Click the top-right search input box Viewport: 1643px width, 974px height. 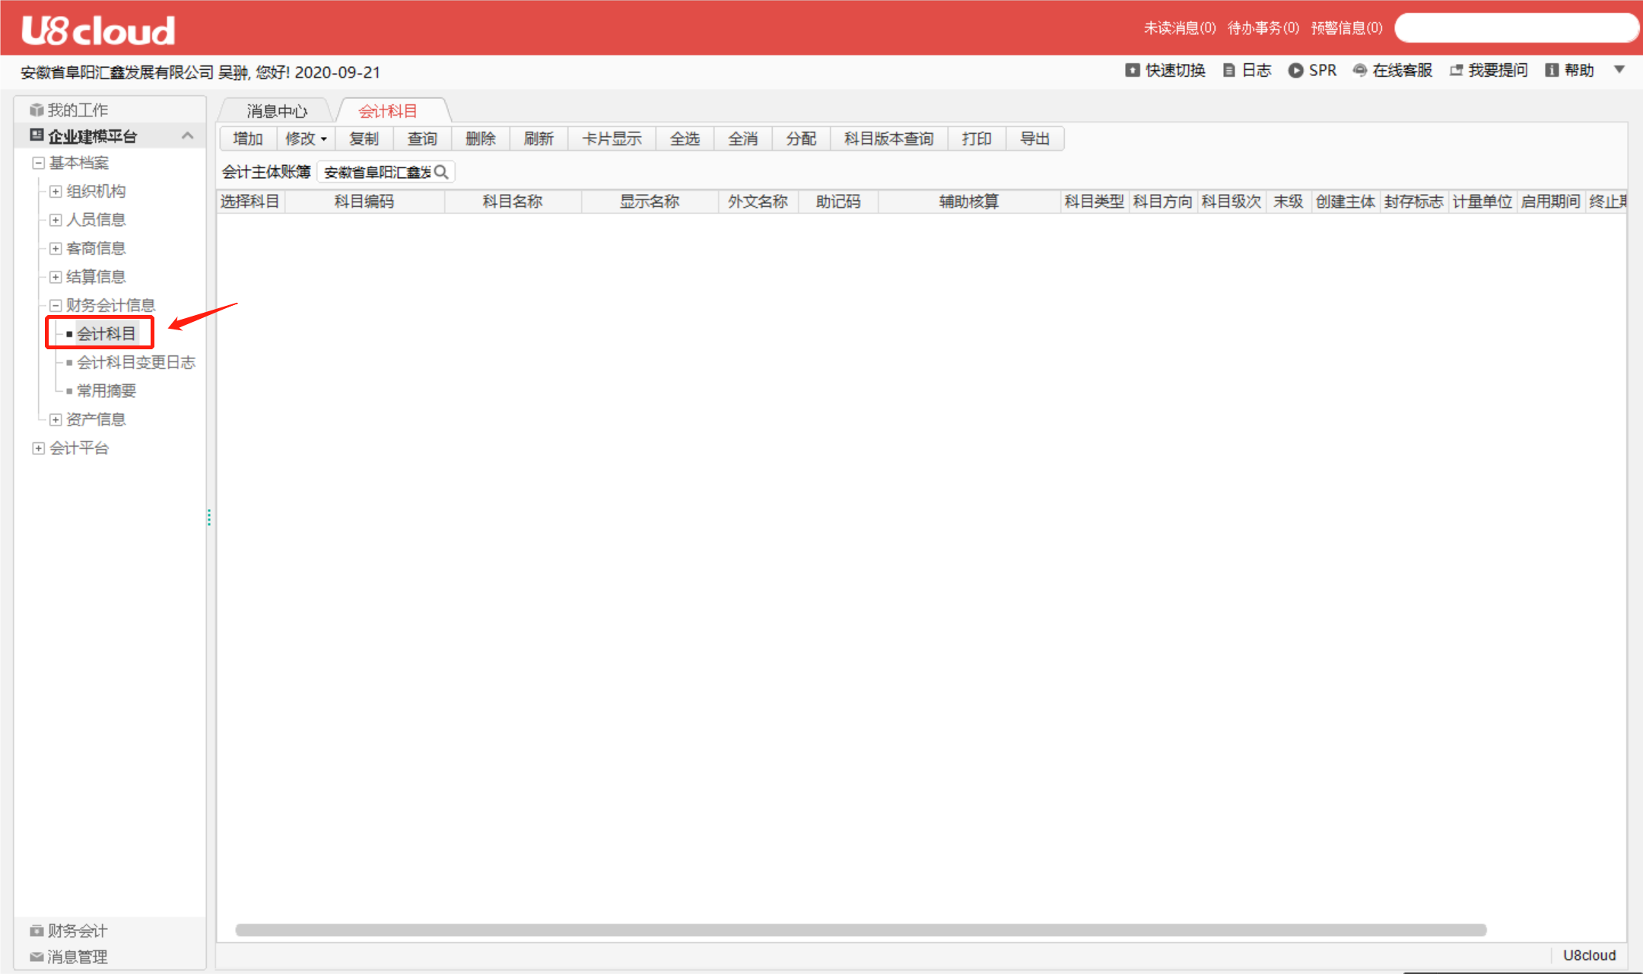pyautogui.click(x=1515, y=28)
